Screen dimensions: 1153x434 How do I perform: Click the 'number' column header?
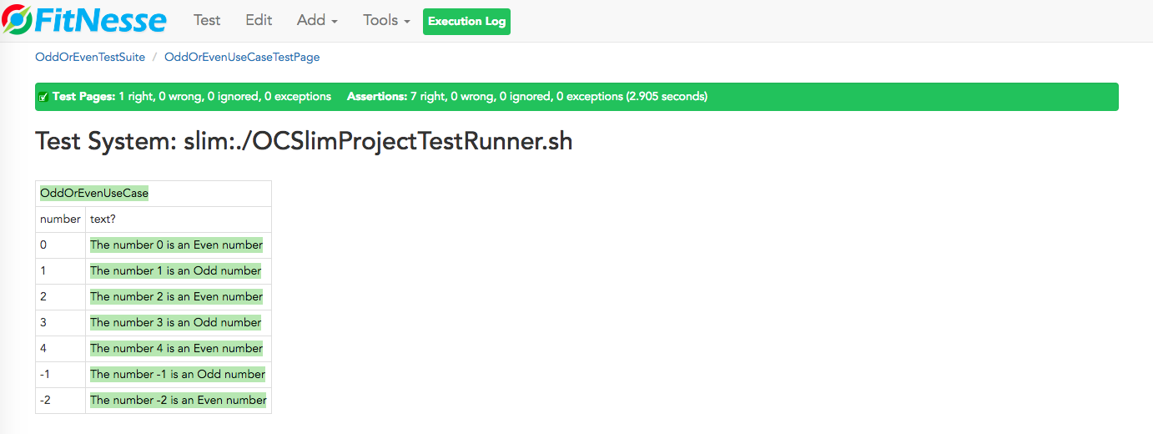60,220
